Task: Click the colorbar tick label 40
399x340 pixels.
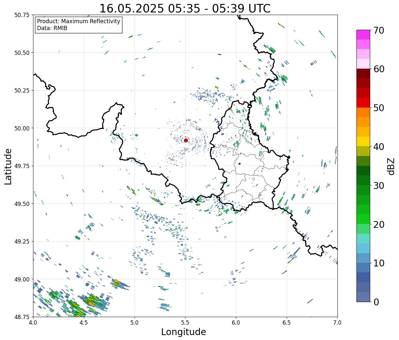Action: coord(379,146)
